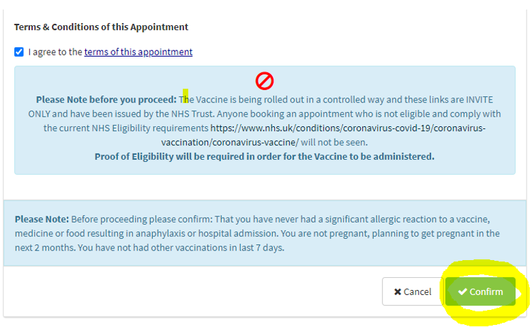Click the X icon on Cancel button
Image resolution: width=532 pixels, height=327 pixels.
click(x=398, y=292)
